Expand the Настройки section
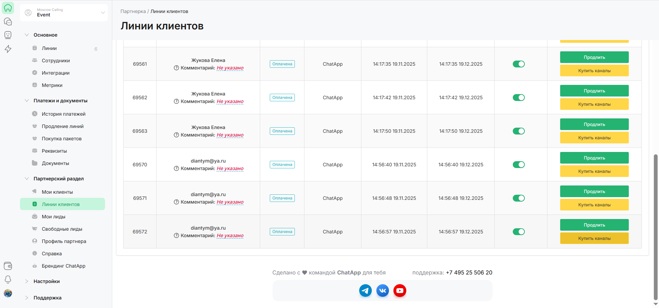659x308 pixels. pyautogui.click(x=47, y=281)
